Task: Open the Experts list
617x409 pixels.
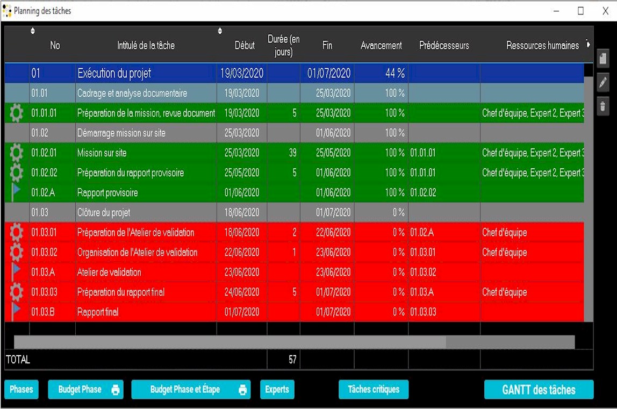Action: [277, 390]
